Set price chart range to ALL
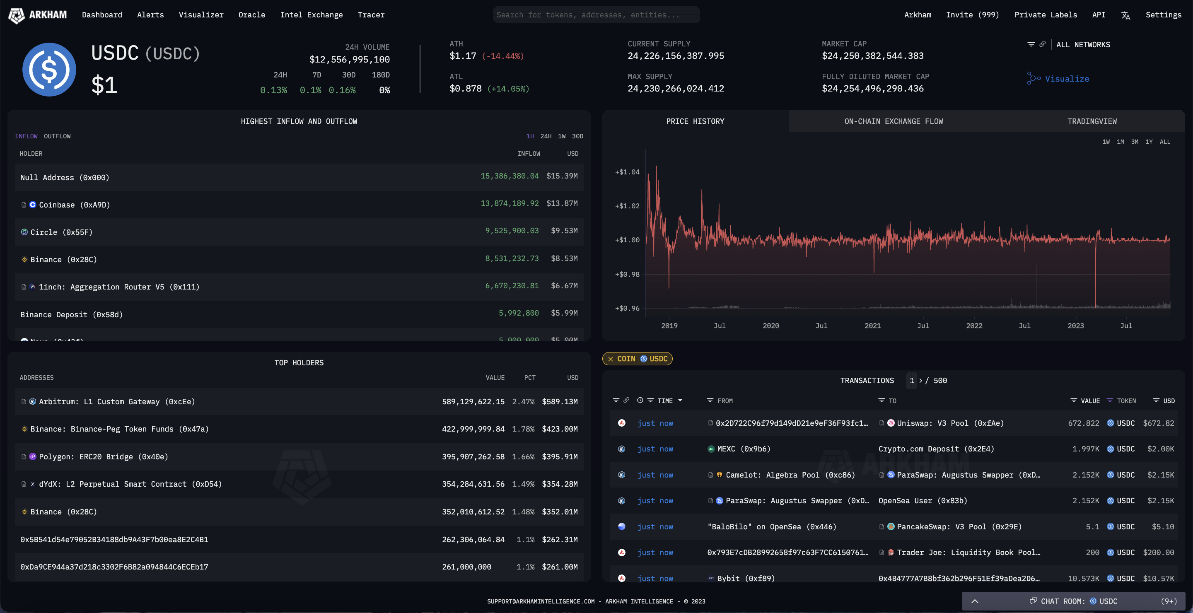 tap(1165, 142)
